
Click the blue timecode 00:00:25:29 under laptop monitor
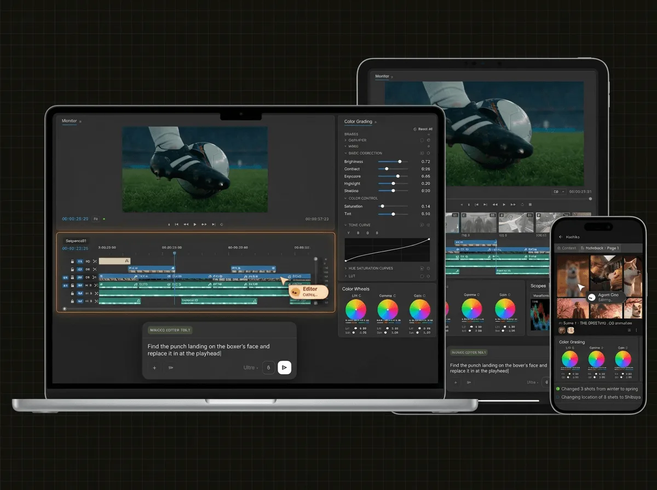[x=75, y=219]
